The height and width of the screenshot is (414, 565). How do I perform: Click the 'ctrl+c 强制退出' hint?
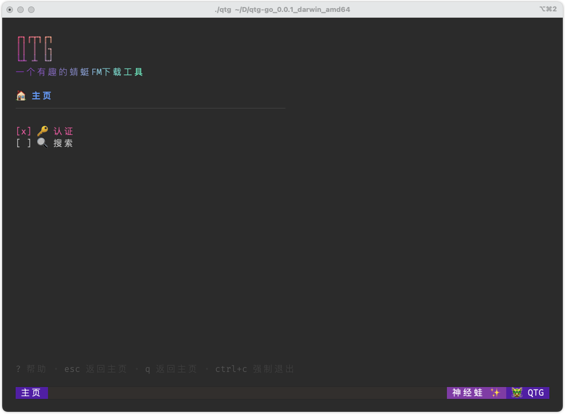click(255, 369)
